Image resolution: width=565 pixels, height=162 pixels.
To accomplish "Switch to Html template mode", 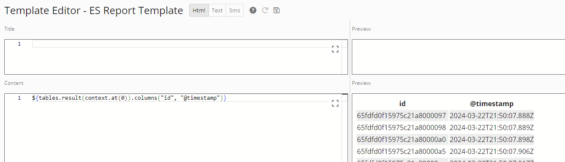I will click(x=199, y=11).
